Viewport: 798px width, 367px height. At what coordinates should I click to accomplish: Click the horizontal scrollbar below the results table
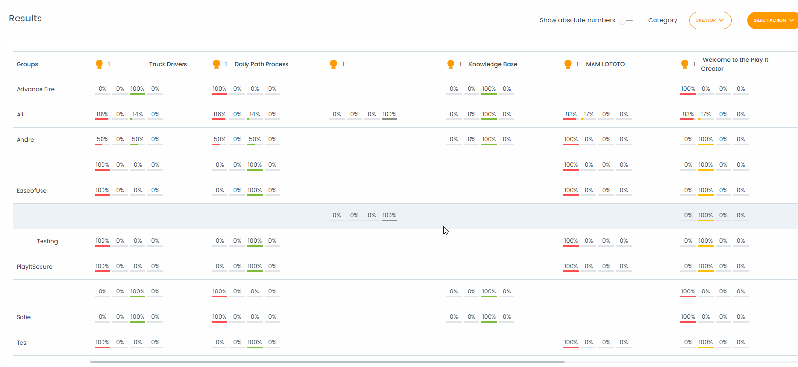327,362
